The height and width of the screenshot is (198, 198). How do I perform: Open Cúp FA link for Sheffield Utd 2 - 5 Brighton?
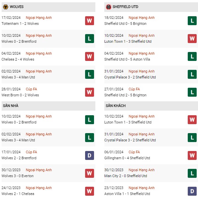point(134,89)
